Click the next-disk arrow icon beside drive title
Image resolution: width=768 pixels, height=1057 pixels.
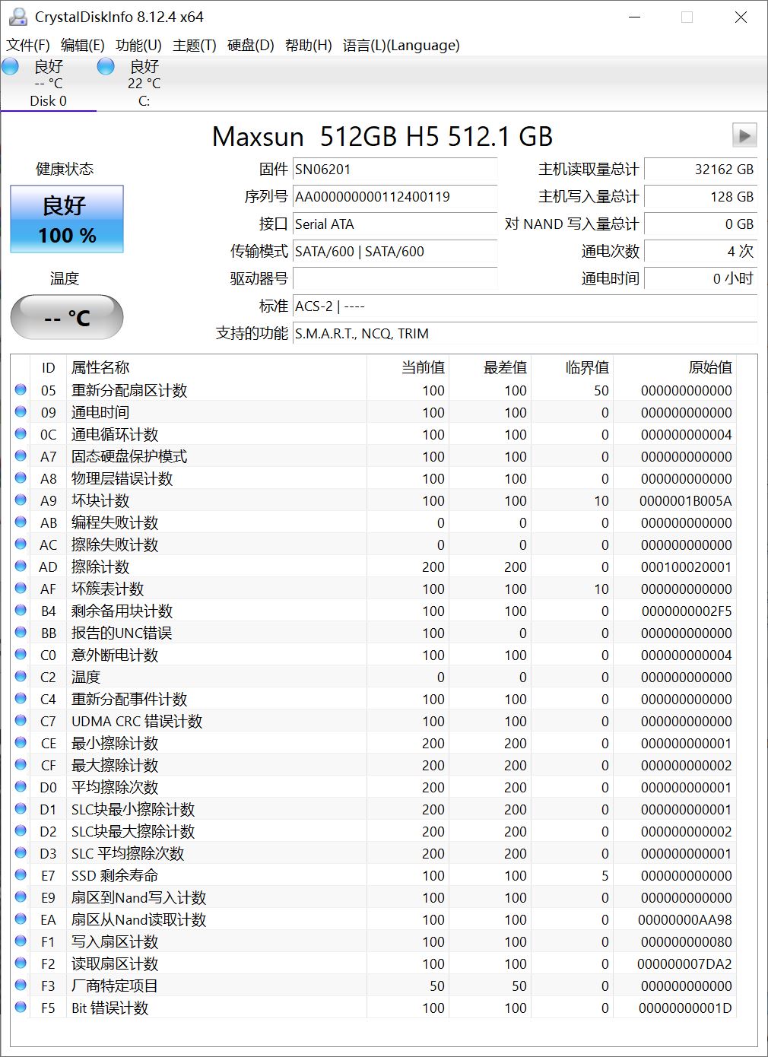(x=744, y=135)
